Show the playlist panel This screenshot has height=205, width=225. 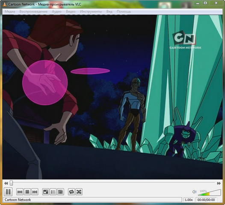click(53, 192)
